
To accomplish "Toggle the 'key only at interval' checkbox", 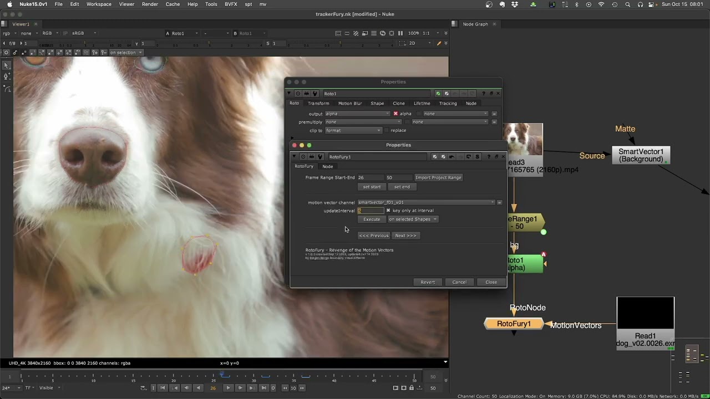I will [x=388, y=211].
